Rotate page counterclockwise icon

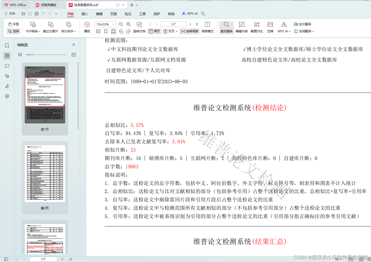click(121, 31)
